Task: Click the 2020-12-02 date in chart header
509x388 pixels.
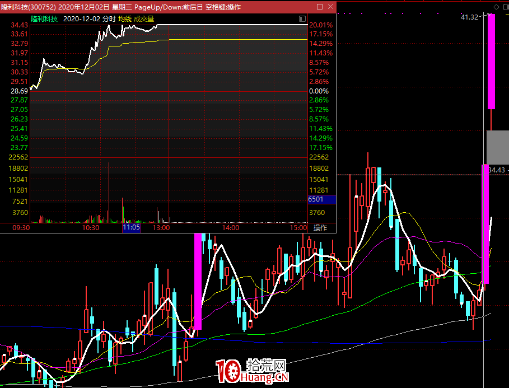Action: tap(82, 19)
